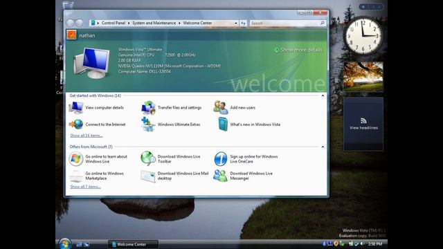This screenshot has height=249, width=443.
Task: Click the Bluetooth tray icon
Action: point(325,243)
